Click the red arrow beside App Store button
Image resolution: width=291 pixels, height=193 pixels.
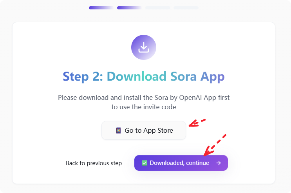pos(197,123)
